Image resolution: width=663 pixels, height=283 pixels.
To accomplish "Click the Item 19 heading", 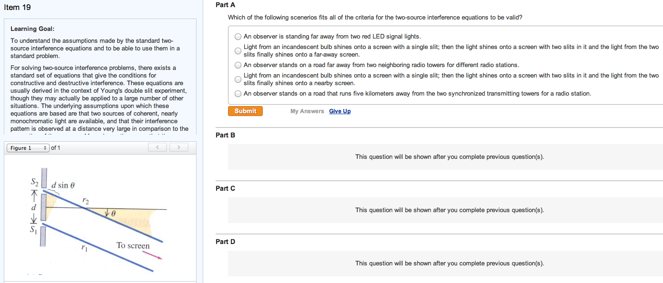I will 18,7.
